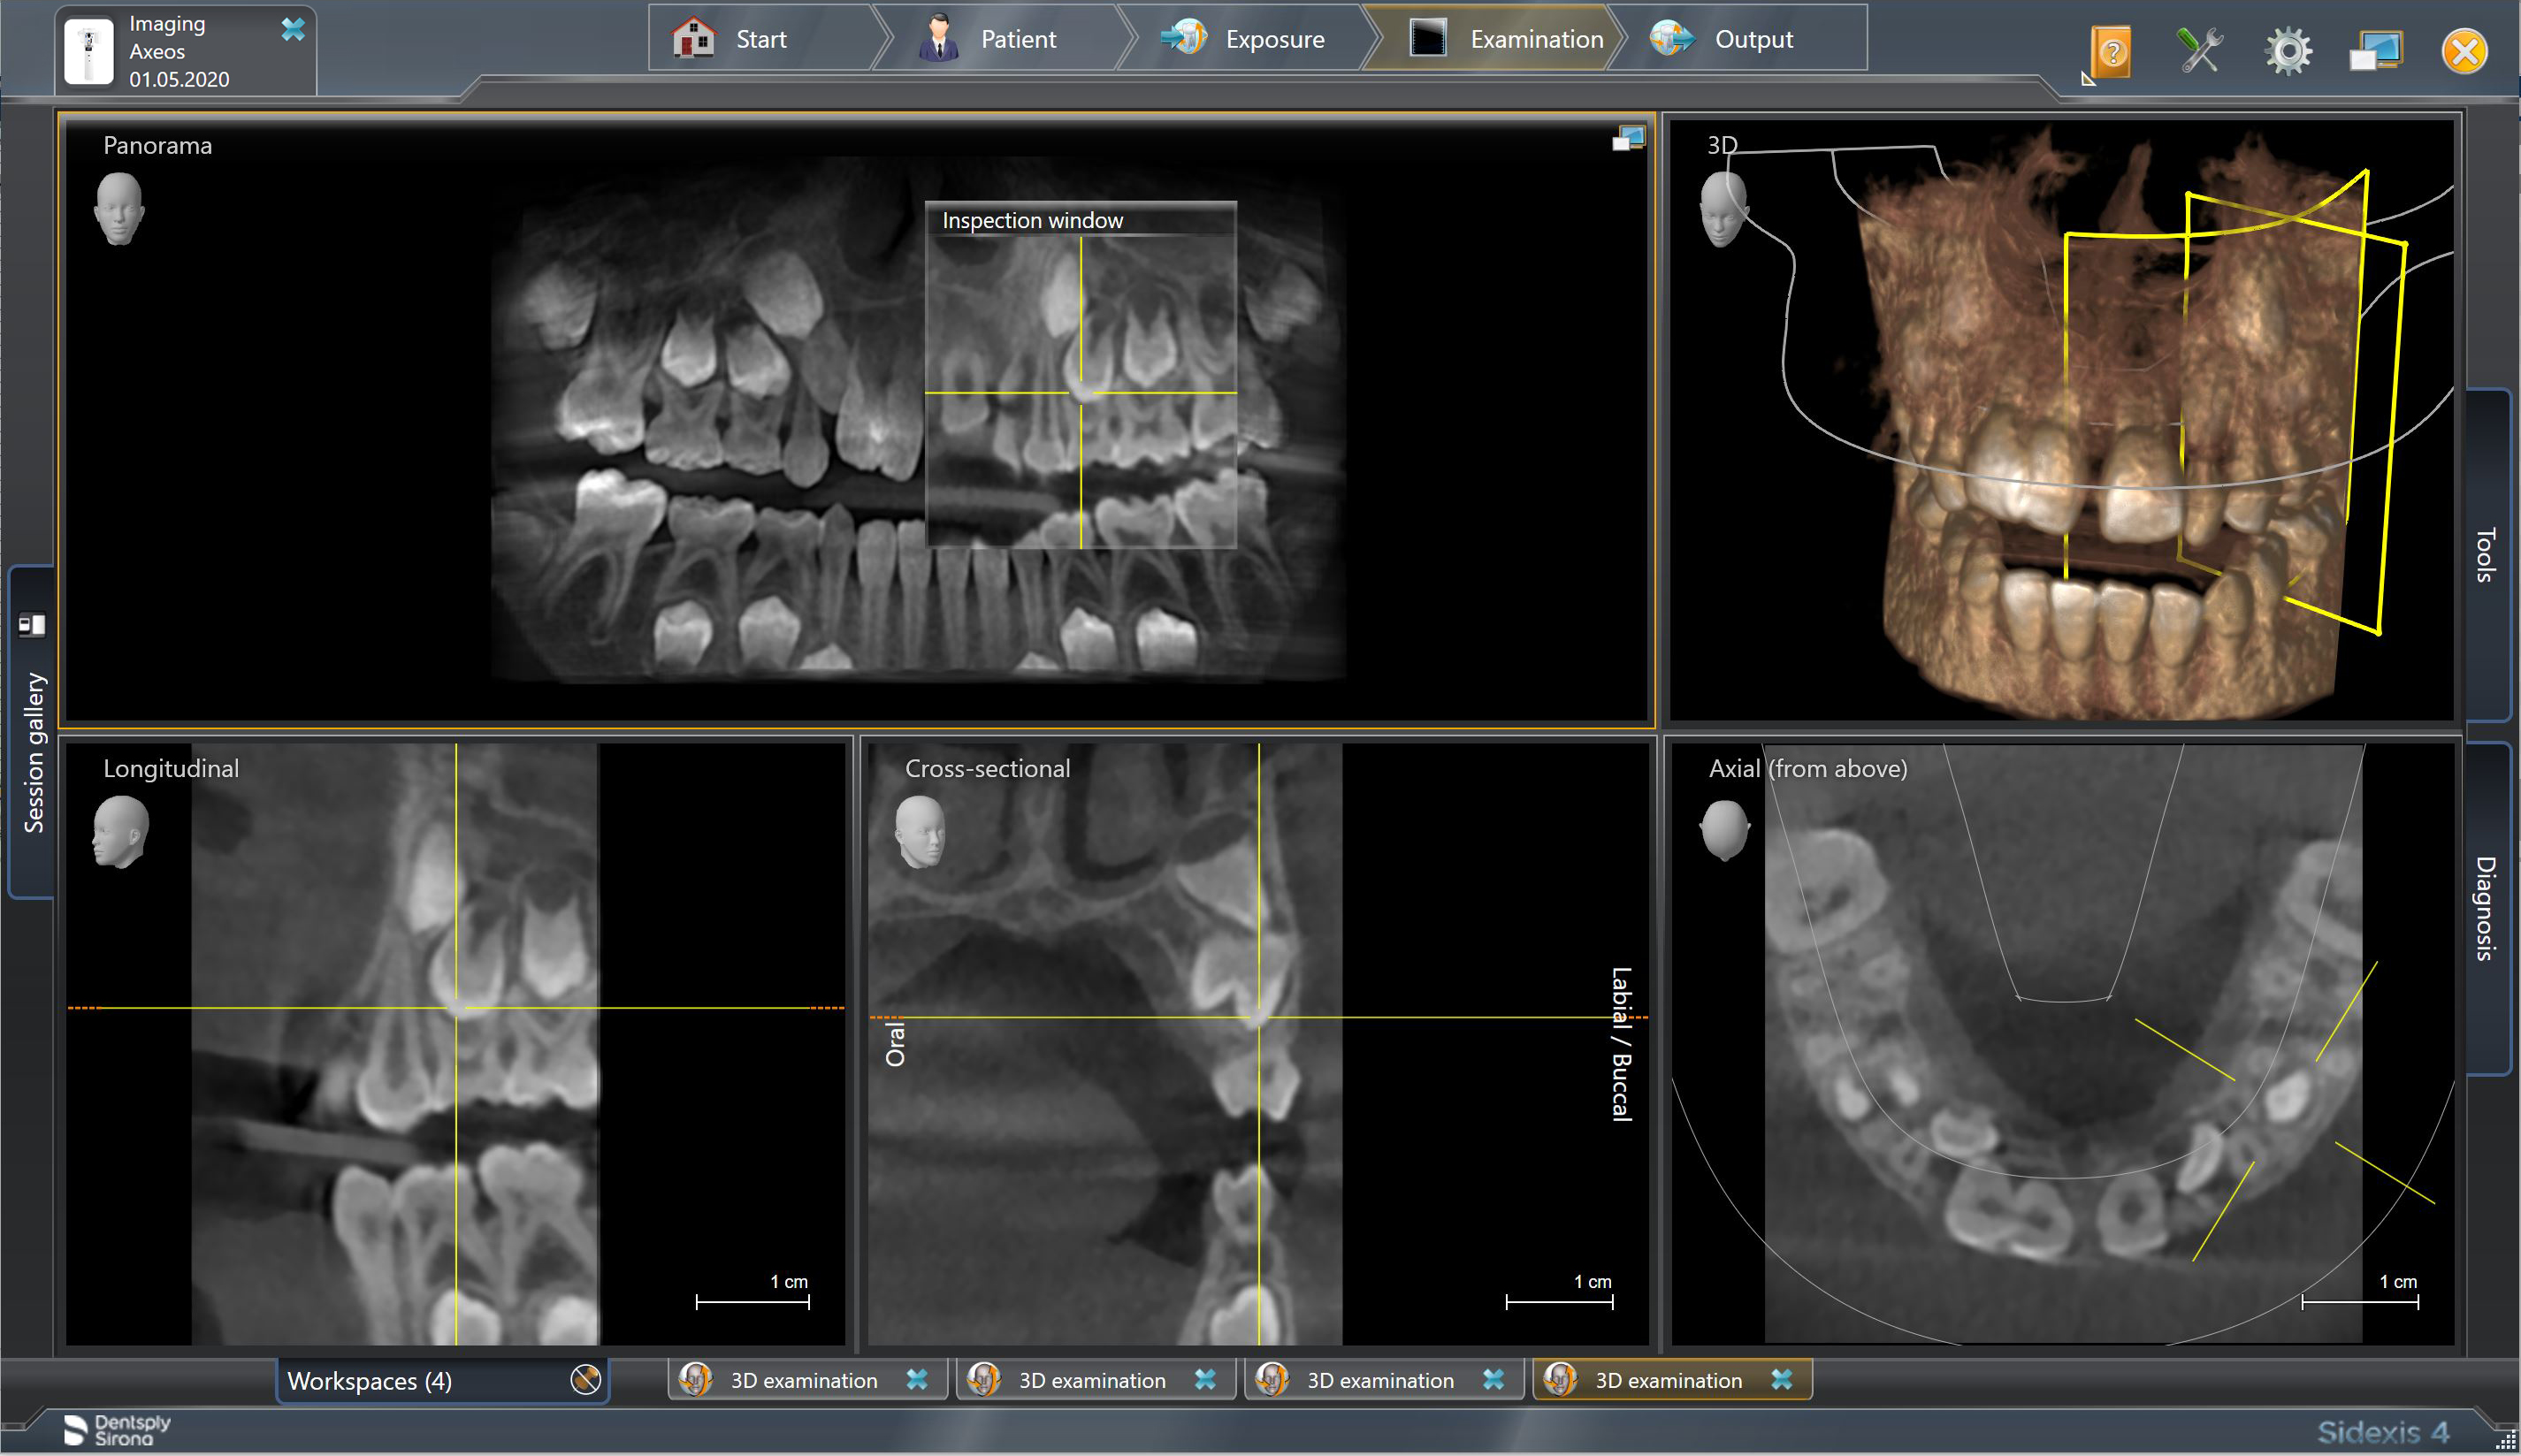Open the Start phase
Screen dimensions: 2521x1456
762,39
